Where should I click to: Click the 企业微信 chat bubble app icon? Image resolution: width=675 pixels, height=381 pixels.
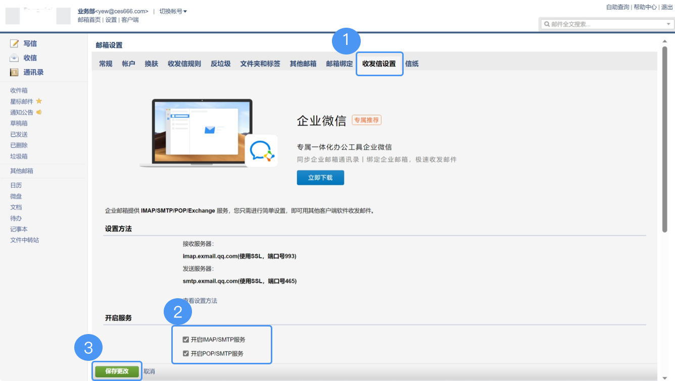261,150
